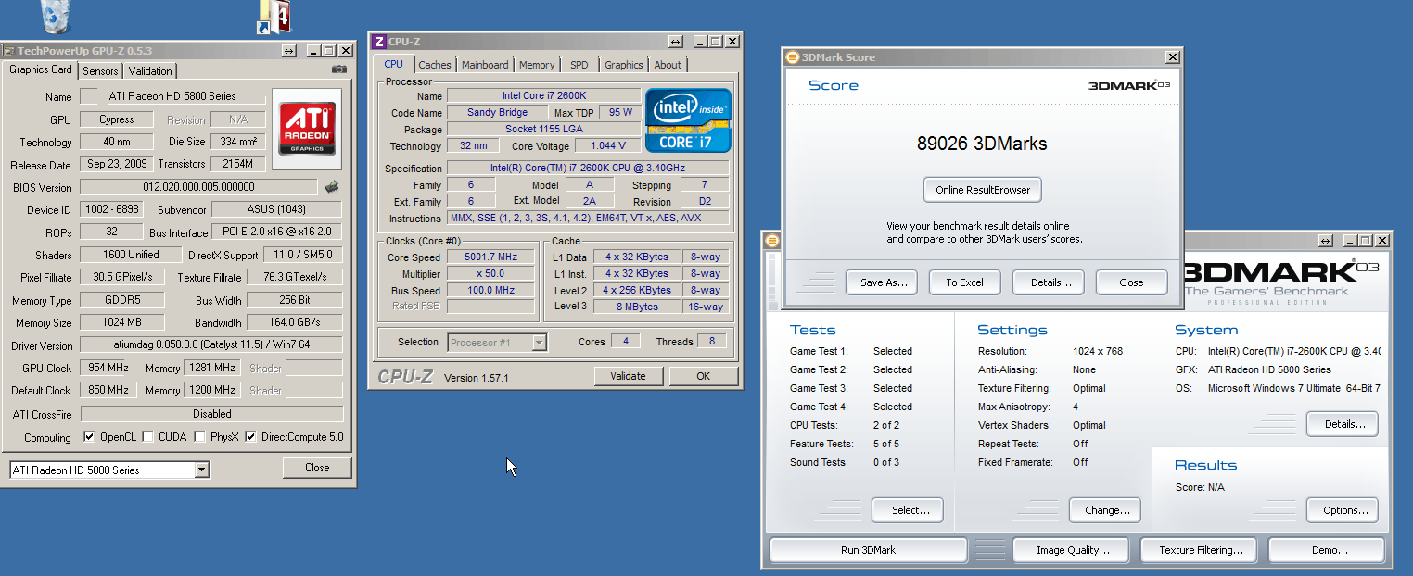Viewport: 1413px width, 576px height.
Task: Click the orange 3DMark Score window icon
Action: [793, 57]
